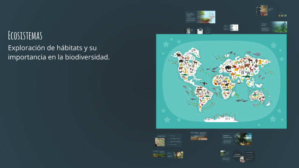The height and width of the screenshot is (168, 299).
Task: Open the dark circle topic slide at bottom right
Action: coord(243,156)
